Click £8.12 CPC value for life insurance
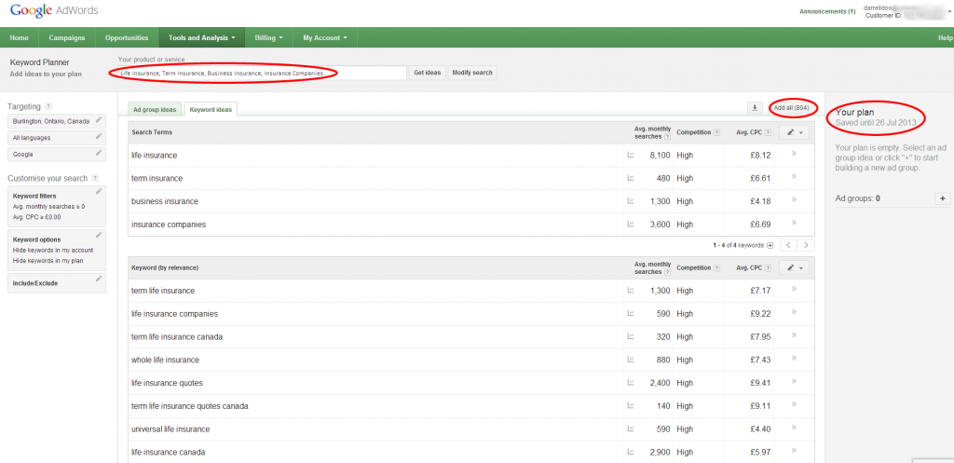The image size is (954, 463). coord(761,156)
